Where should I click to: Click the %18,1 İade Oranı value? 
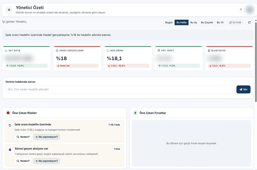tap(114, 58)
